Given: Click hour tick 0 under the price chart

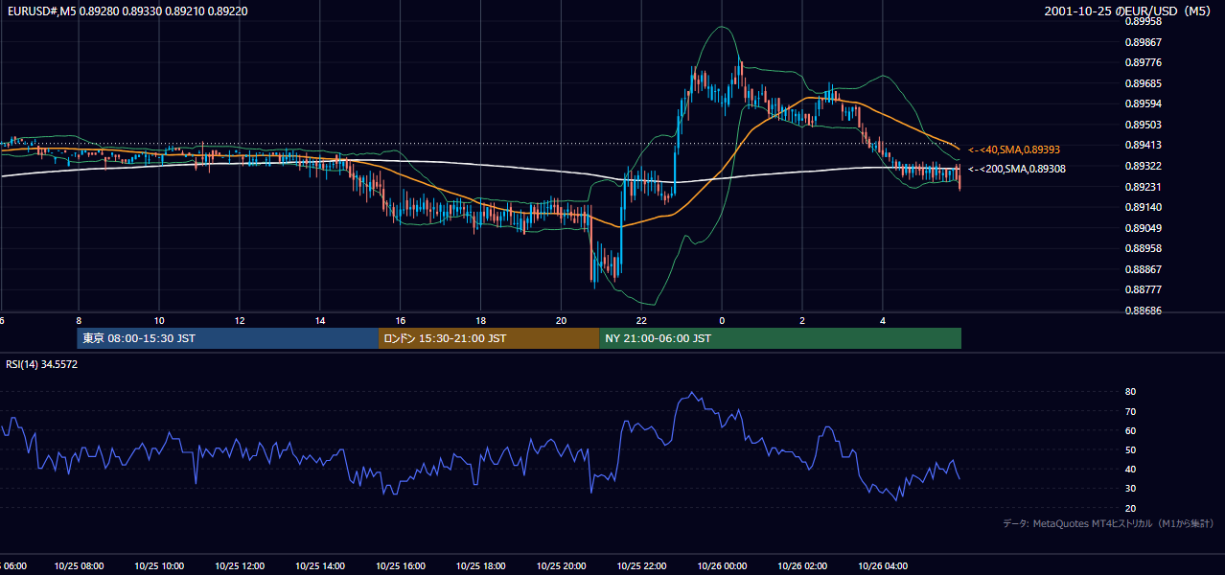Looking at the screenshot, I should click(x=722, y=321).
